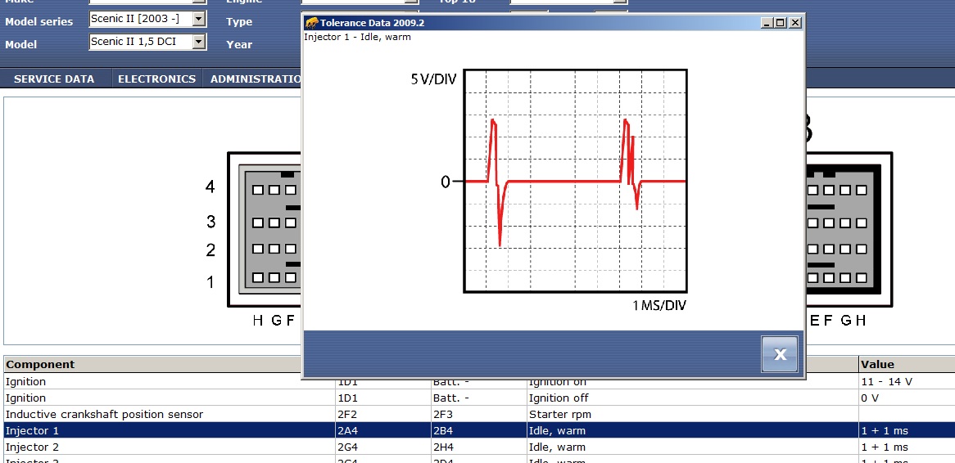Open the Model dropdown showing Scenic II 1,5 DCI
The width and height of the screenshot is (955, 463).
pyautogui.click(x=198, y=42)
